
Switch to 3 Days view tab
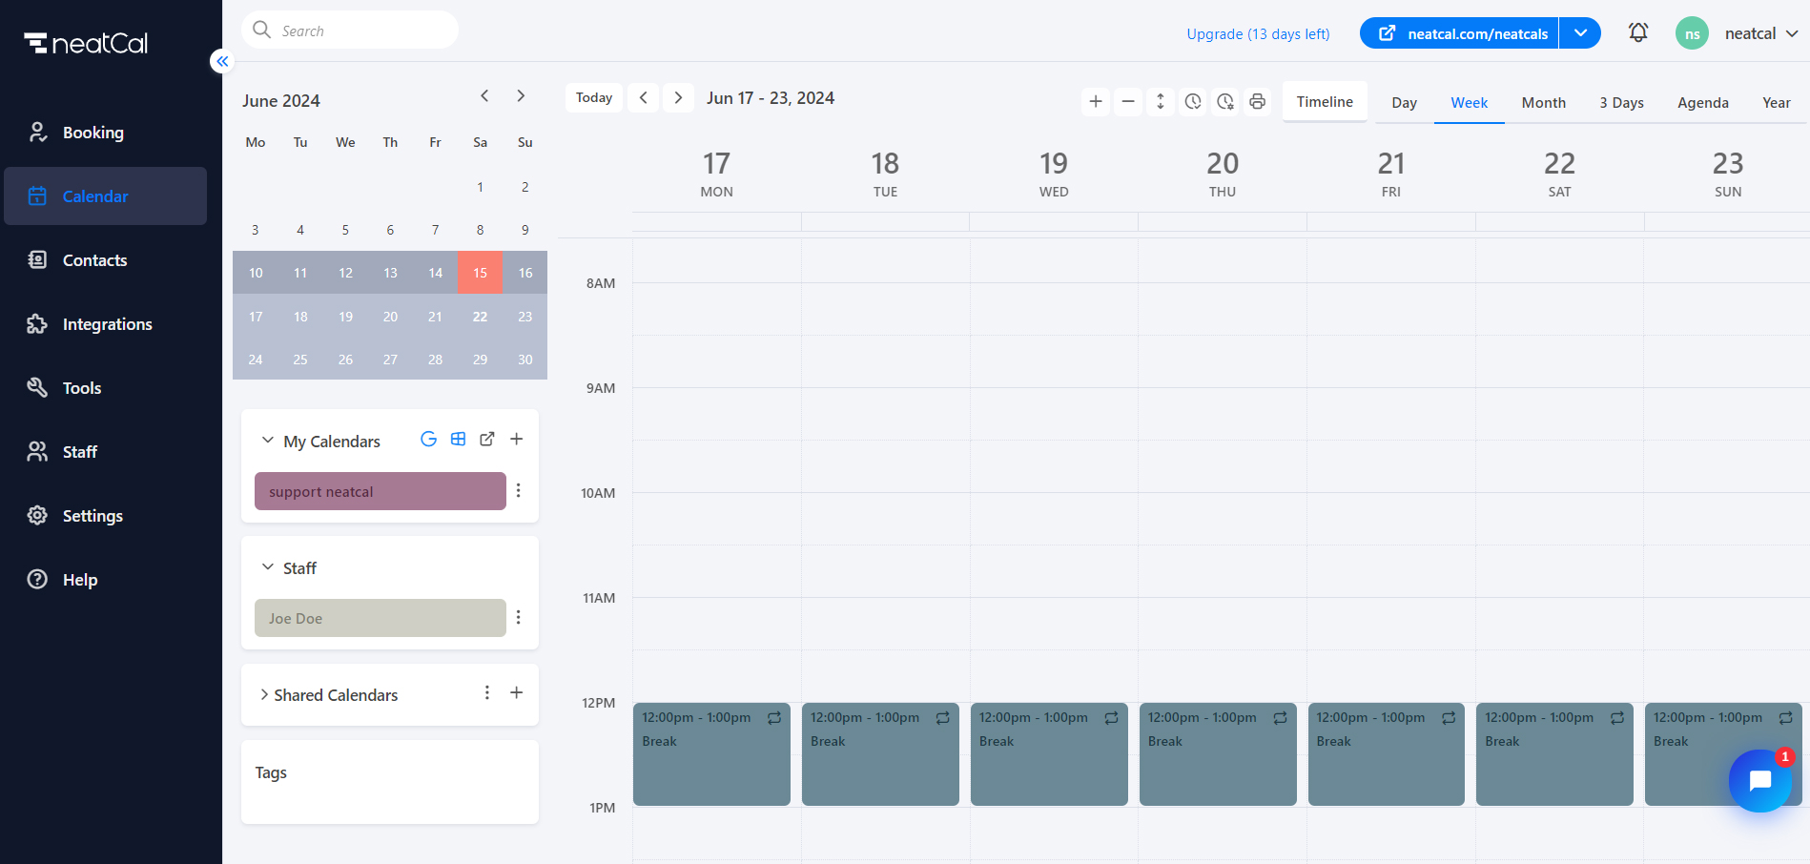pos(1622,102)
